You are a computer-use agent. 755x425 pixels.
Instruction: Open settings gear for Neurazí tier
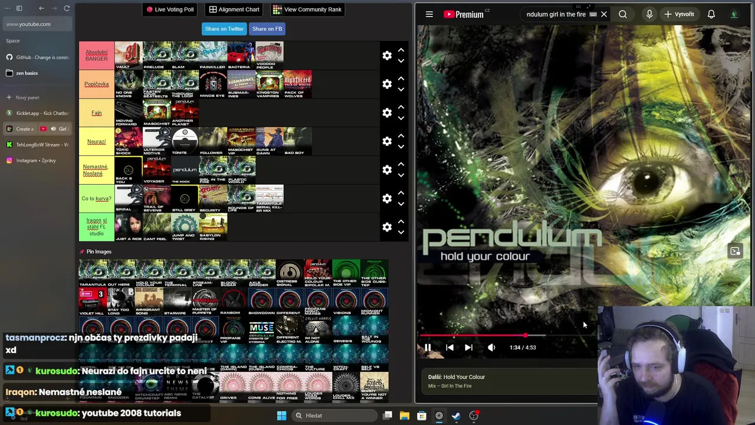pos(387,141)
